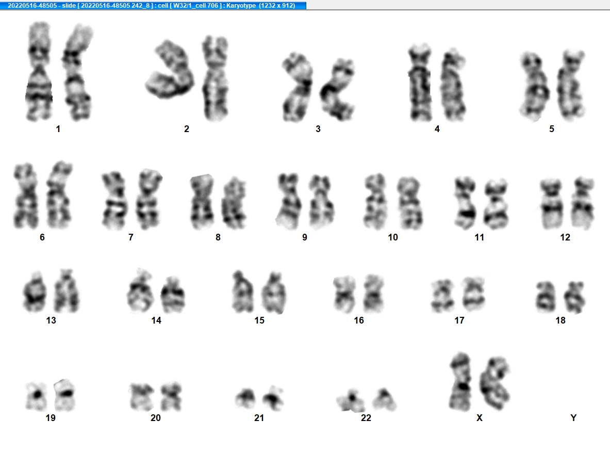Select the left chromosome of pair 16
This screenshot has width=610, height=468.
(x=344, y=294)
